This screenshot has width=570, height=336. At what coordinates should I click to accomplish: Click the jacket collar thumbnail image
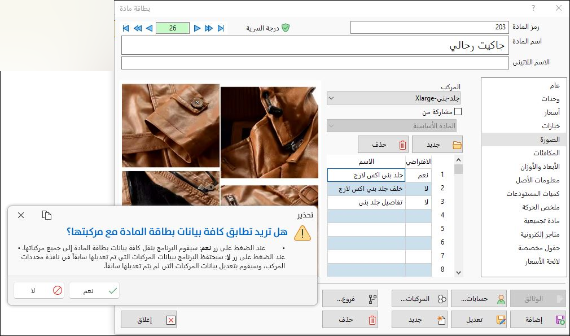(269, 132)
